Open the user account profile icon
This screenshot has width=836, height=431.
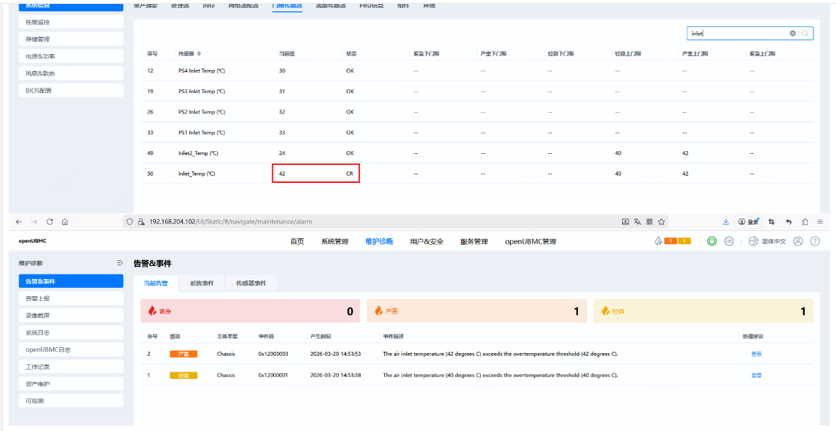point(798,241)
